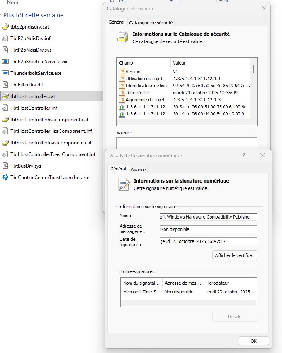Image resolution: width=282 pixels, height=353 pixels.
Task: Click the Champ column header
Action: 143,63
